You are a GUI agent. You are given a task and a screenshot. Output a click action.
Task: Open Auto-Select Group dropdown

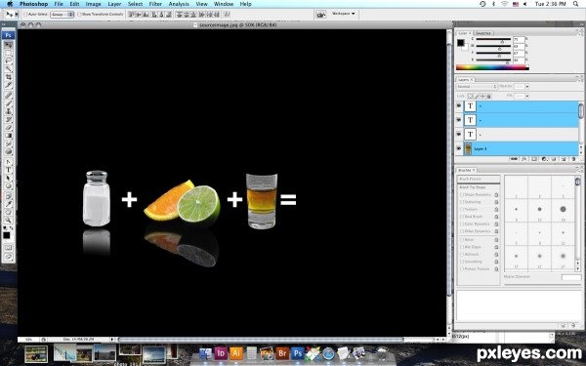pyautogui.click(x=63, y=15)
